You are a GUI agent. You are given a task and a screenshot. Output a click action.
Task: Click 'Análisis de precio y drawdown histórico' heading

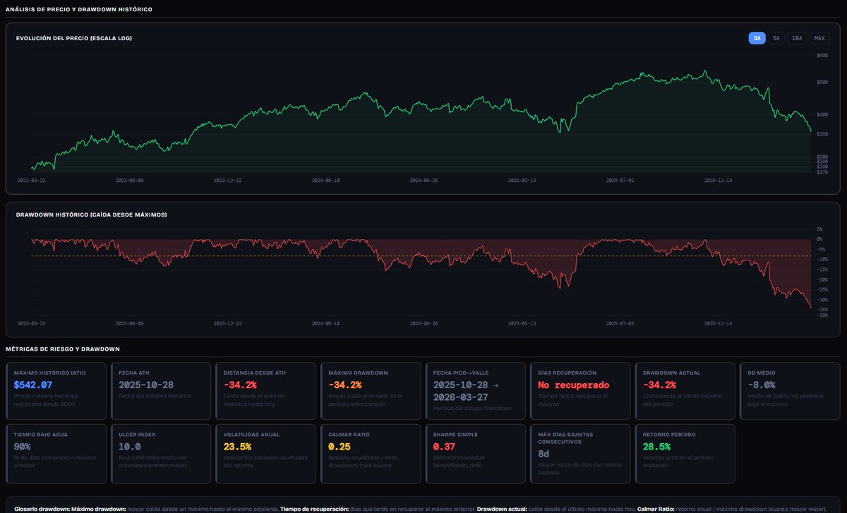[78, 9]
